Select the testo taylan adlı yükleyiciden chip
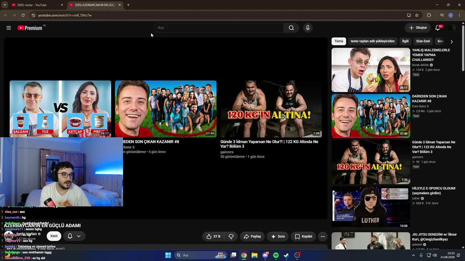The image size is (465, 261). 372,41
